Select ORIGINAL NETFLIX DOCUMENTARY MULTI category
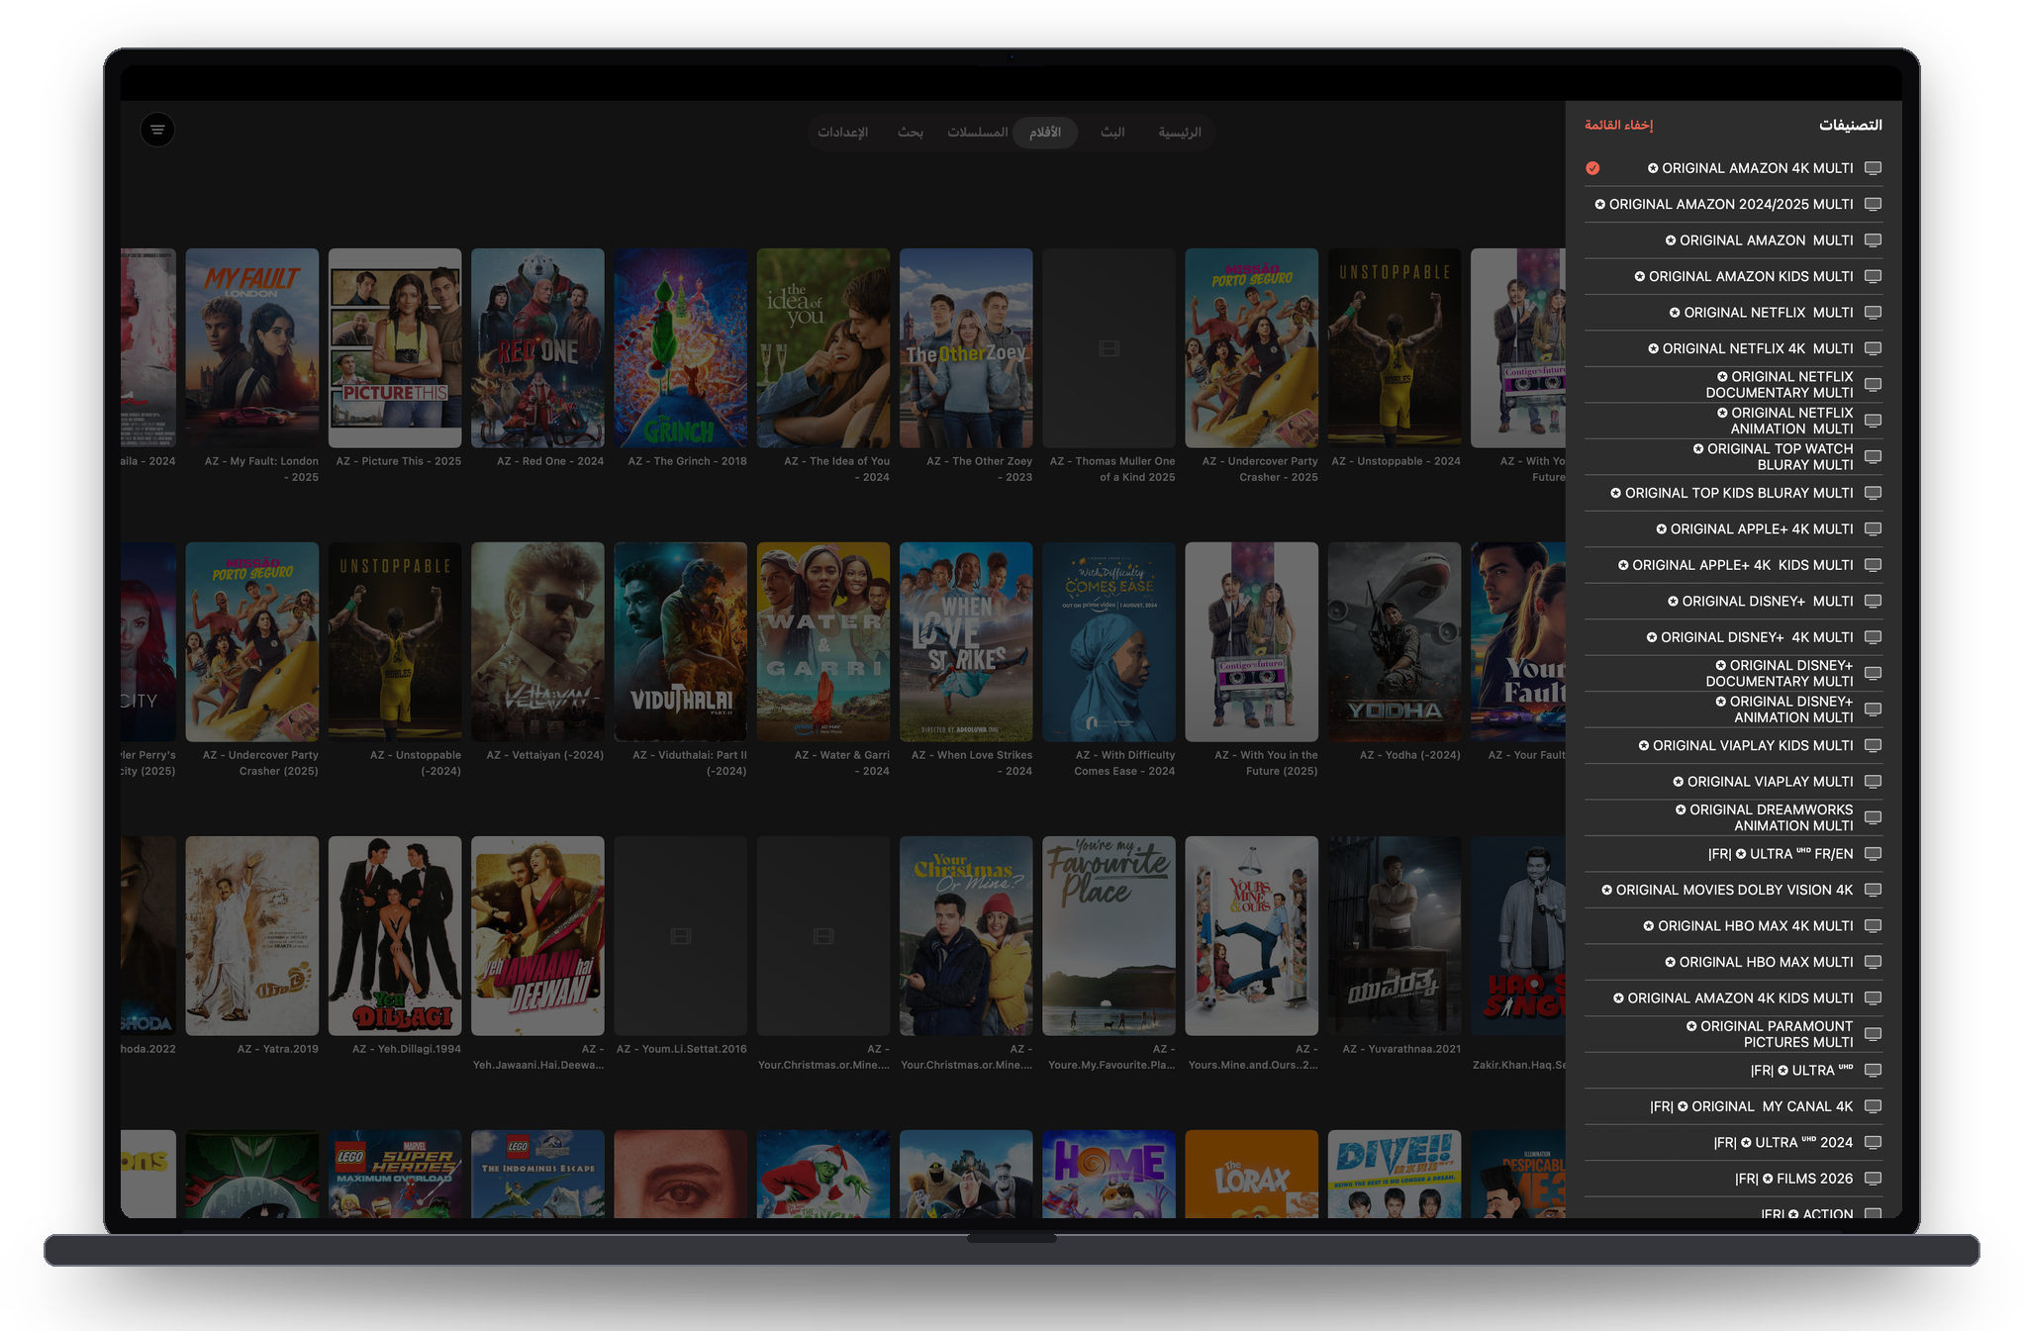The width and height of the screenshot is (2024, 1331). tap(1733, 385)
